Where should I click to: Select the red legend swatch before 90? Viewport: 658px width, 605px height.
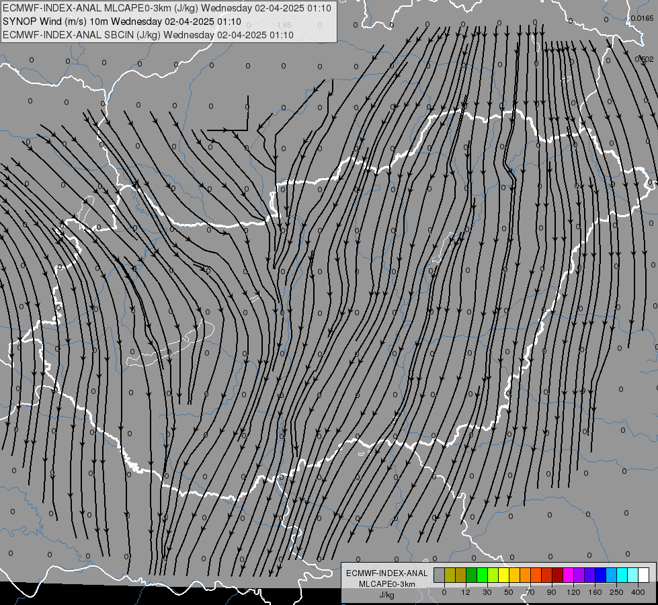[x=547, y=575]
